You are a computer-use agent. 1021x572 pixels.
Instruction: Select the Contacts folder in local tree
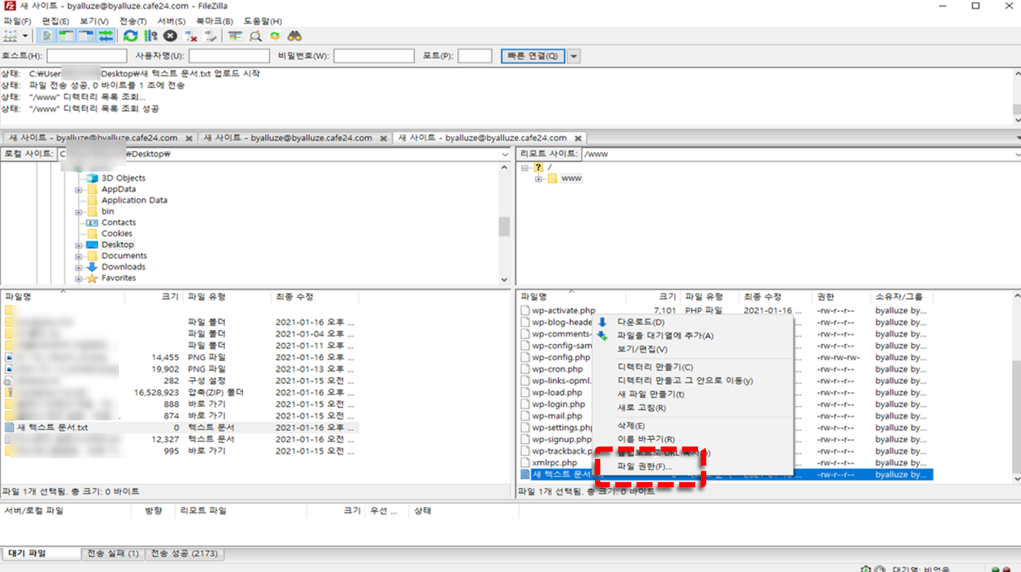coord(118,223)
